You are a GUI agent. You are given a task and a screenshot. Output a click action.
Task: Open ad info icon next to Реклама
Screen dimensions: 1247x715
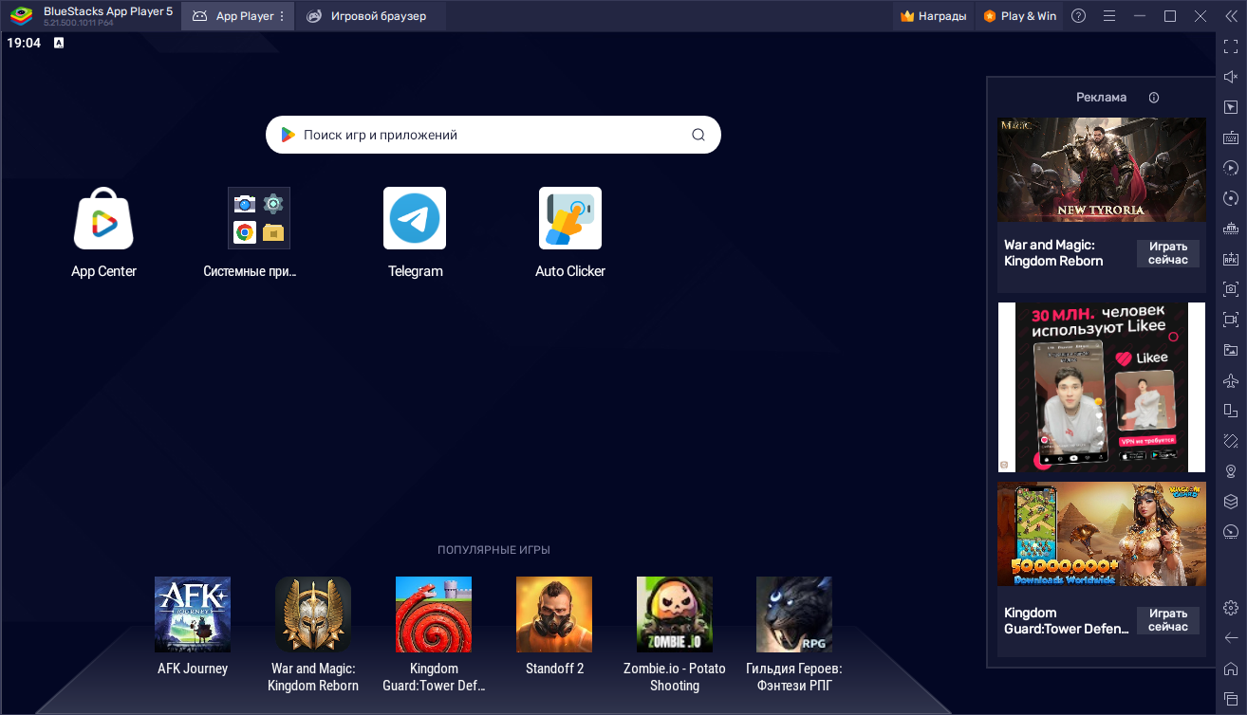[x=1154, y=98]
